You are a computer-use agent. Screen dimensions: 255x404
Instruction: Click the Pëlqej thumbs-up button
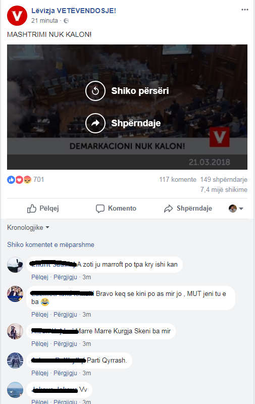[x=43, y=209]
